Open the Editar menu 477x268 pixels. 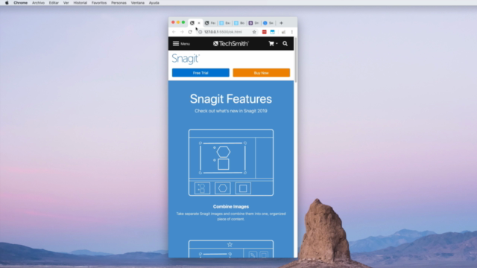[x=54, y=3]
